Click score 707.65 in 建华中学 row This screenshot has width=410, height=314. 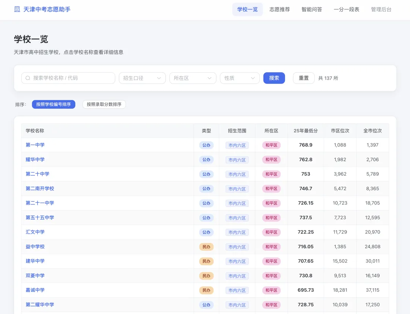pyautogui.click(x=306, y=261)
